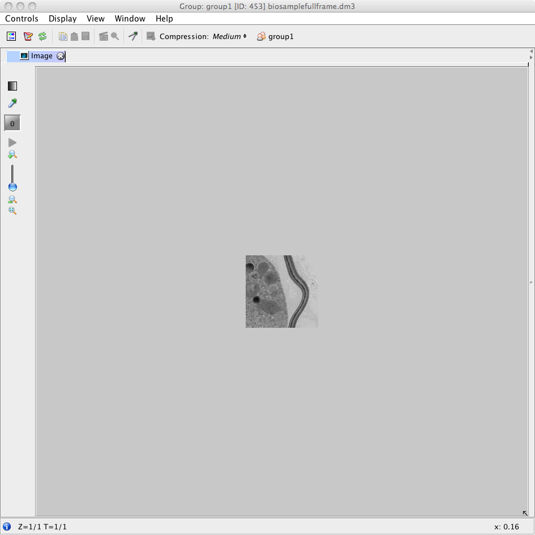Open the Window menu
This screenshot has width=535, height=535.
[x=130, y=19]
